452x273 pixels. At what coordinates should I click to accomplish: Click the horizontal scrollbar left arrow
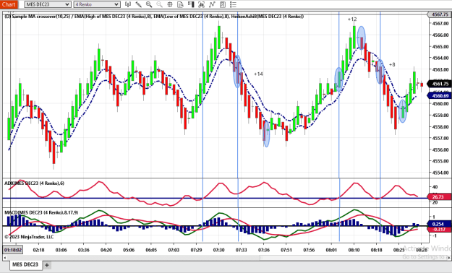point(4,258)
